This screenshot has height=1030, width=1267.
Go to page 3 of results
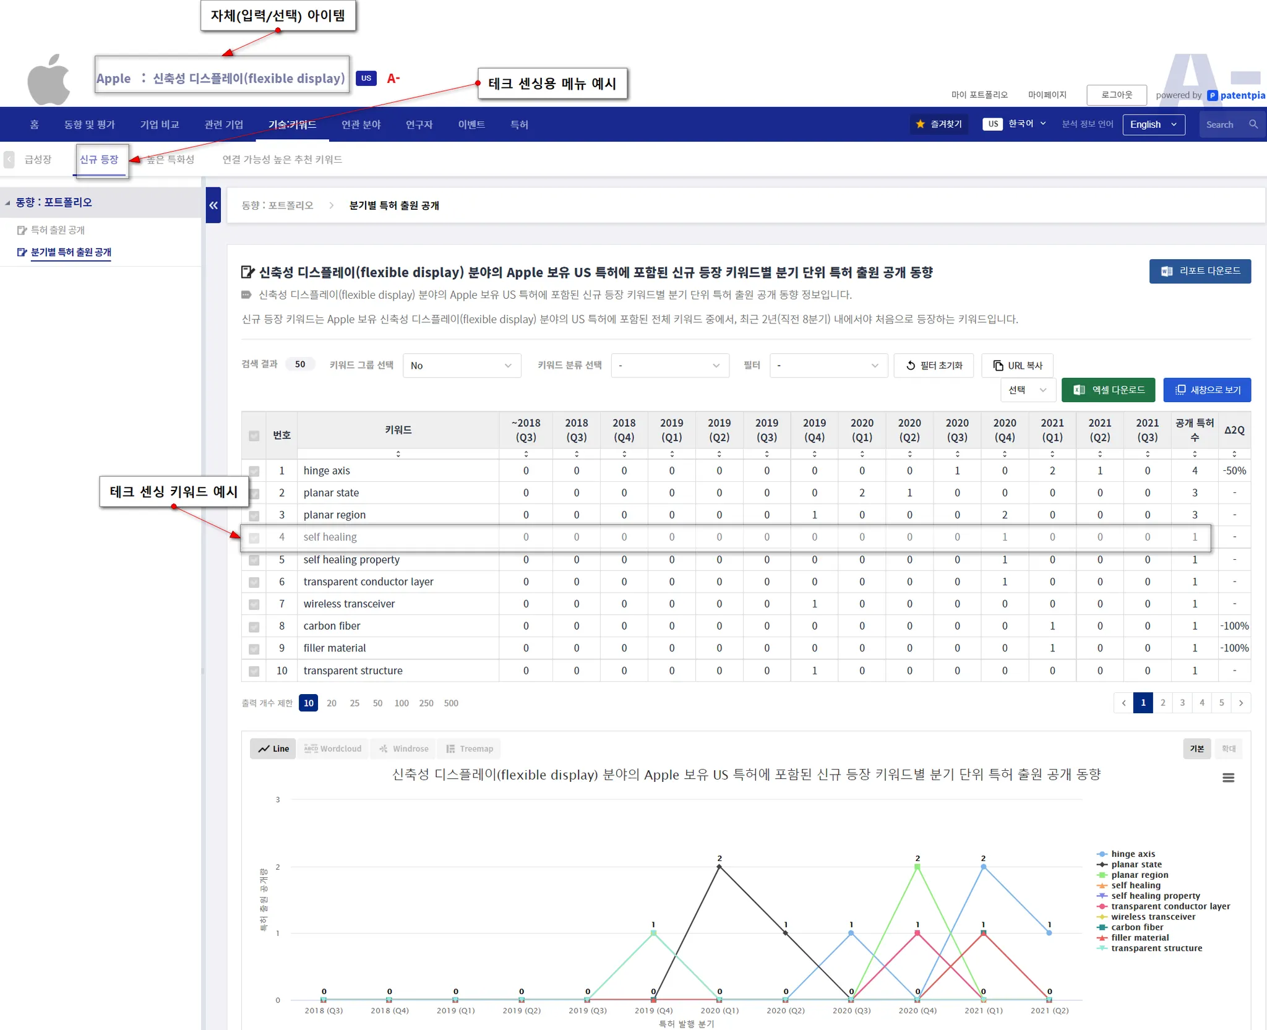coord(1182,703)
